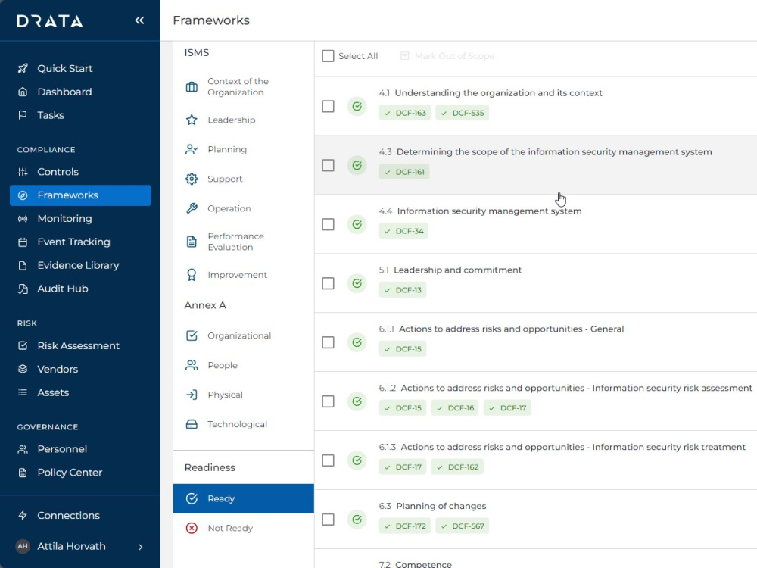757x568 pixels.
Task: Enable the Select All checkbox
Action: tap(328, 55)
